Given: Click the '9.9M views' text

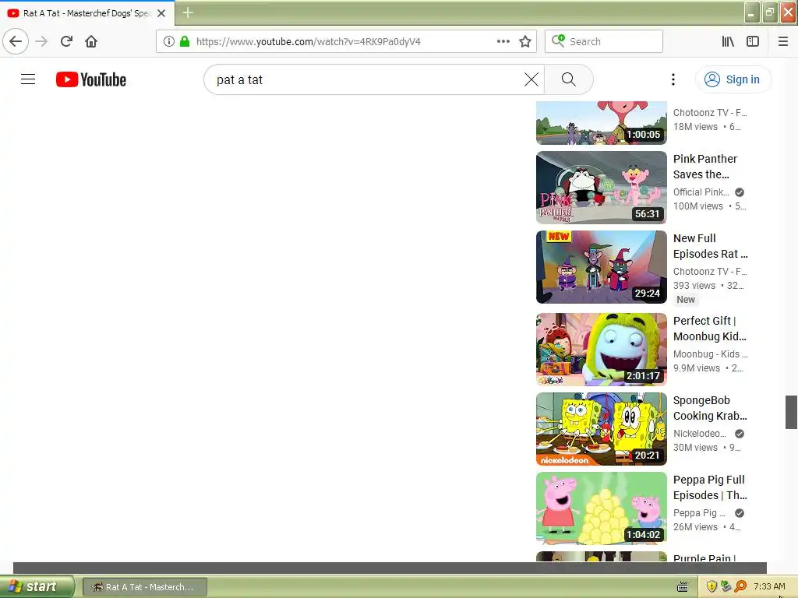Looking at the screenshot, I should (x=696, y=368).
